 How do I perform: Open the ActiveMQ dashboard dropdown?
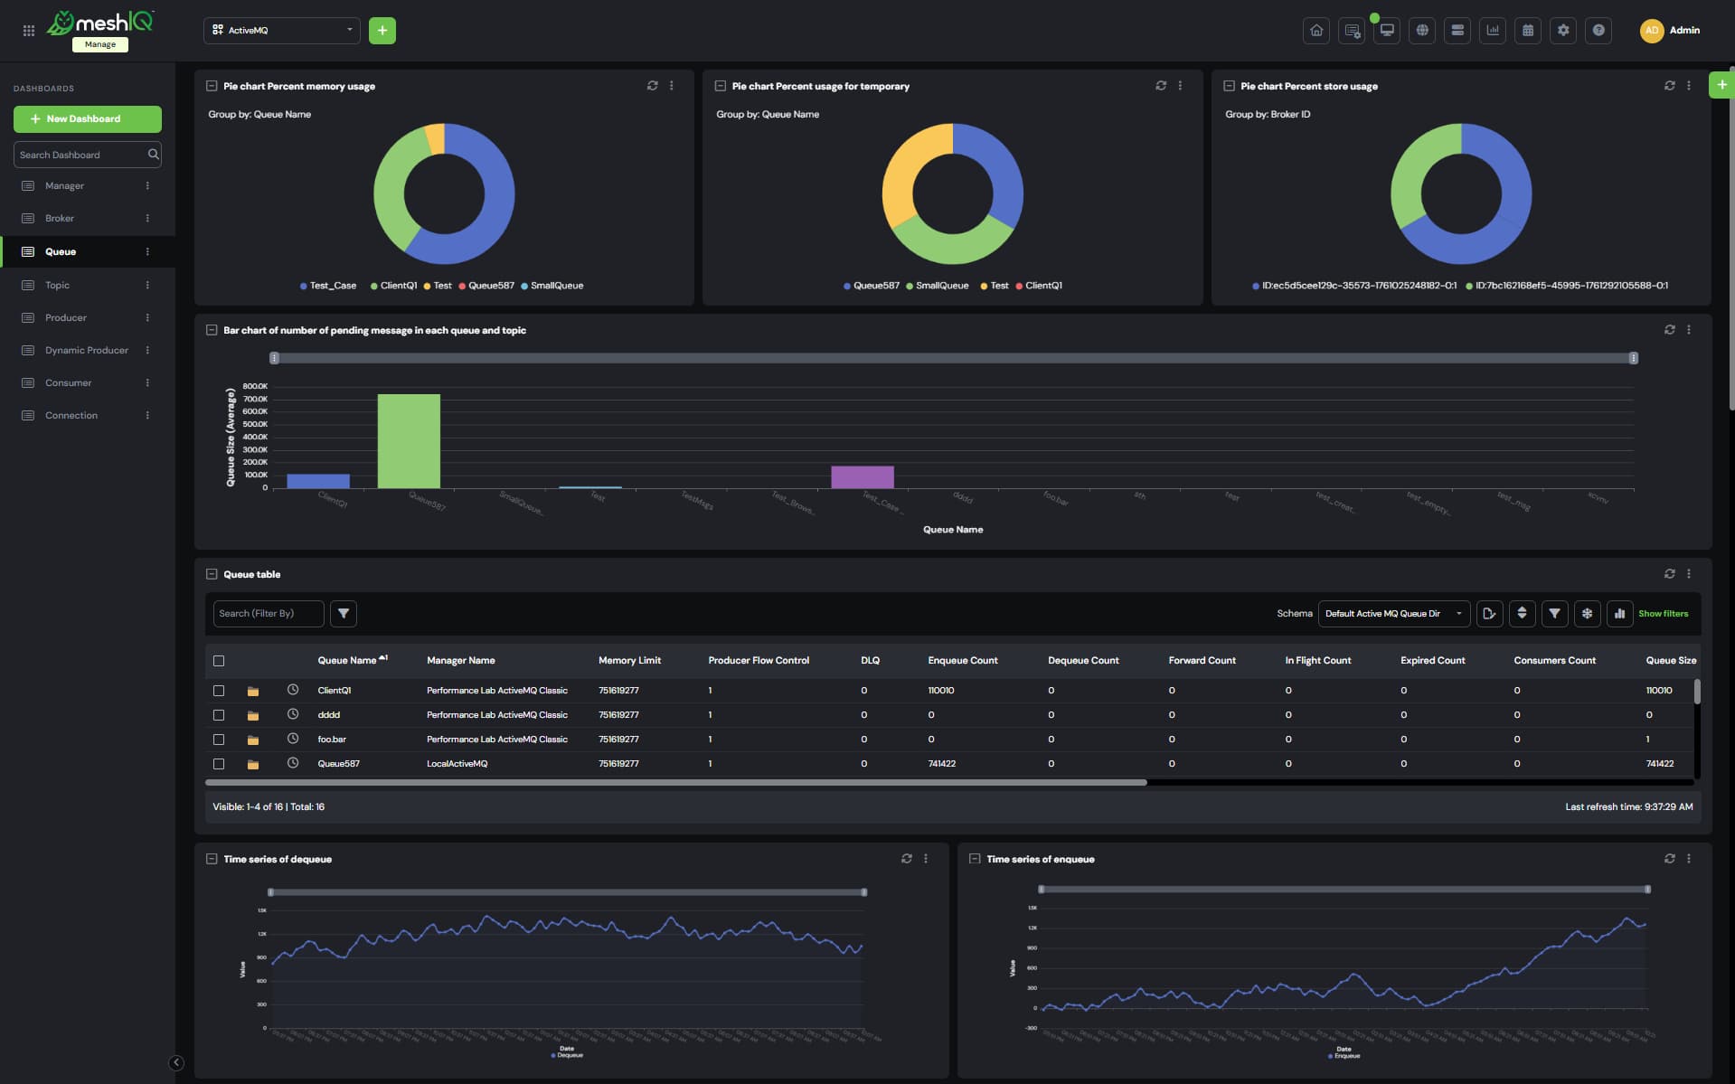281,30
